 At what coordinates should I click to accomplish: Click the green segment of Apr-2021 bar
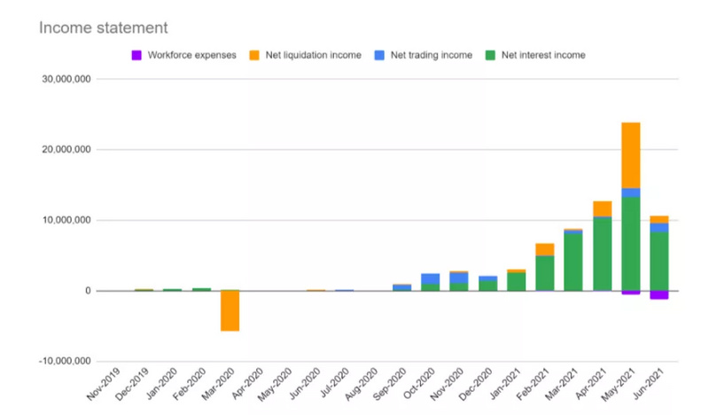(603, 254)
